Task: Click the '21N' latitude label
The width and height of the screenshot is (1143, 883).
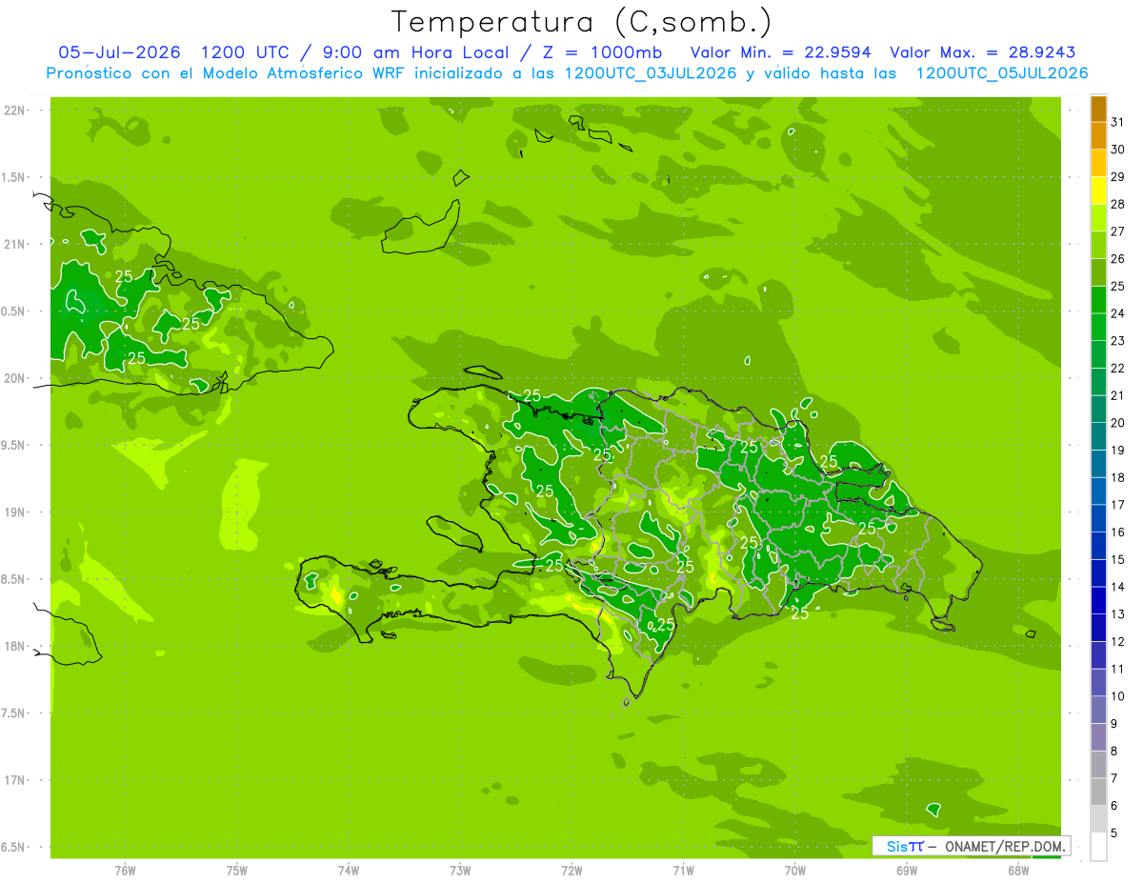Action: tap(16, 244)
